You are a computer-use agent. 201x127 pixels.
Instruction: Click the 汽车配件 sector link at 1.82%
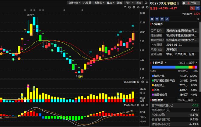pos(191,14)
